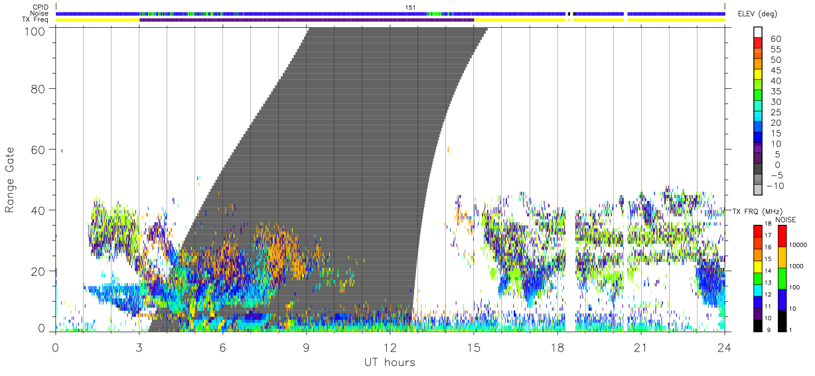Click the x-axis tick label '24'
The width and height of the screenshot is (815, 376).
coord(724,347)
